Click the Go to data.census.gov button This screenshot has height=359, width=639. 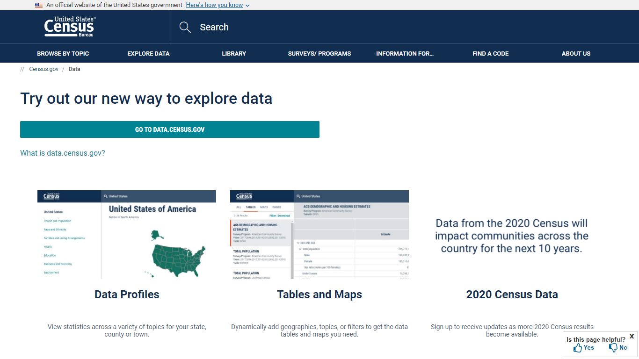coord(170,129)
